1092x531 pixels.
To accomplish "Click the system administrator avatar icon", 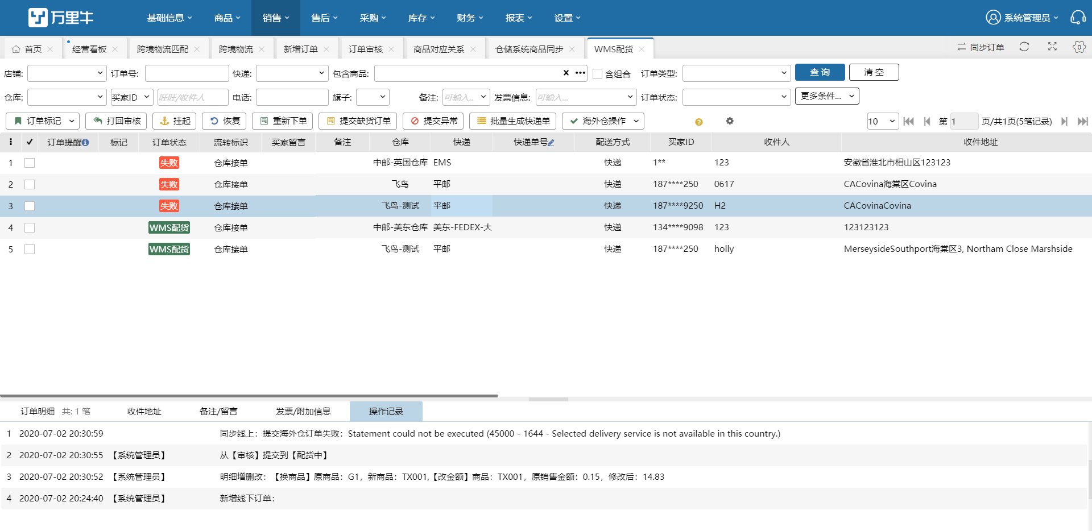I will point(993,18).
